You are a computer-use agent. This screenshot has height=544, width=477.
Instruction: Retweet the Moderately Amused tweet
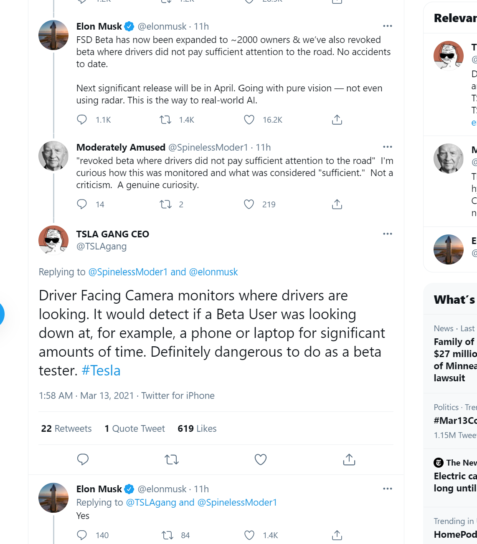point(166,204)
